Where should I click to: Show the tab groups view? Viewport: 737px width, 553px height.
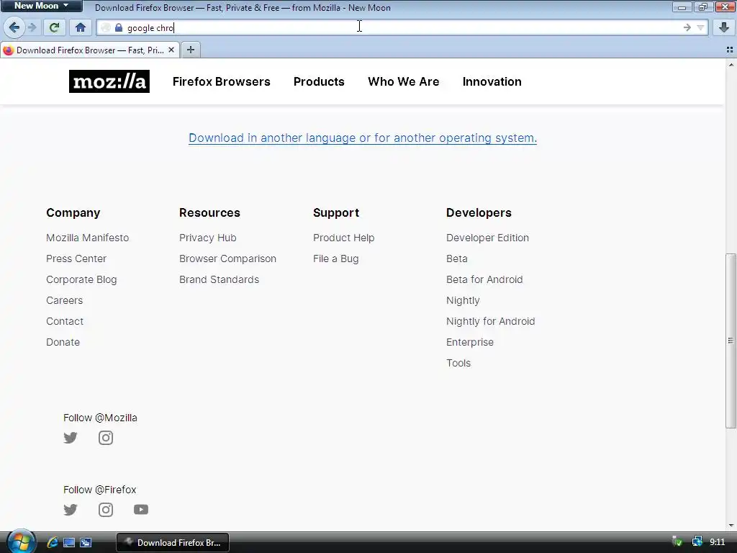[x=730, y=50]
